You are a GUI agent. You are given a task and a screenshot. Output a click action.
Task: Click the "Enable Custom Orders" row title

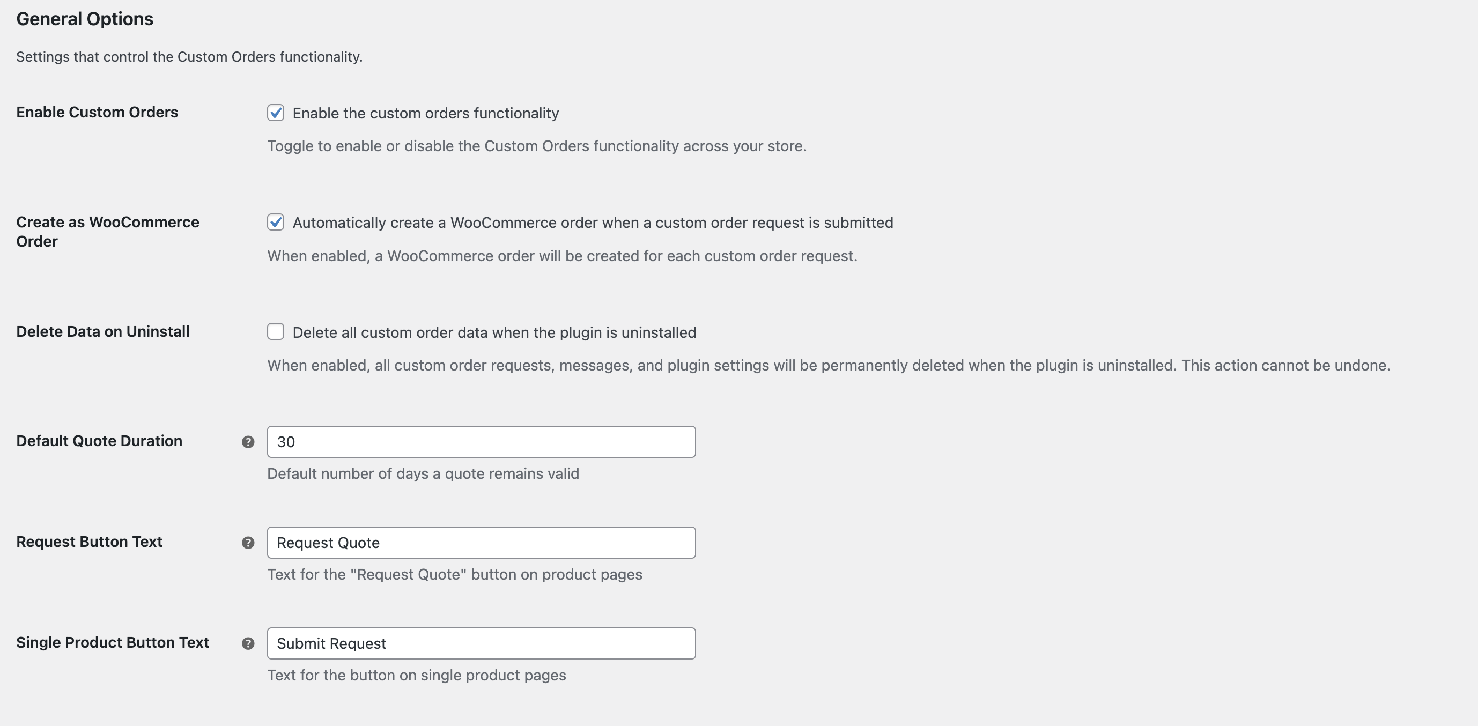[x=97, y=113]
